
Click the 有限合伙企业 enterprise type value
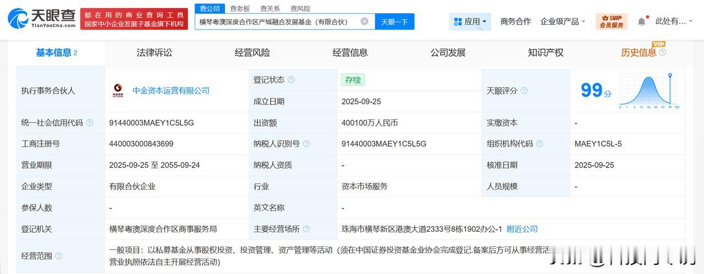click(133, 186)
